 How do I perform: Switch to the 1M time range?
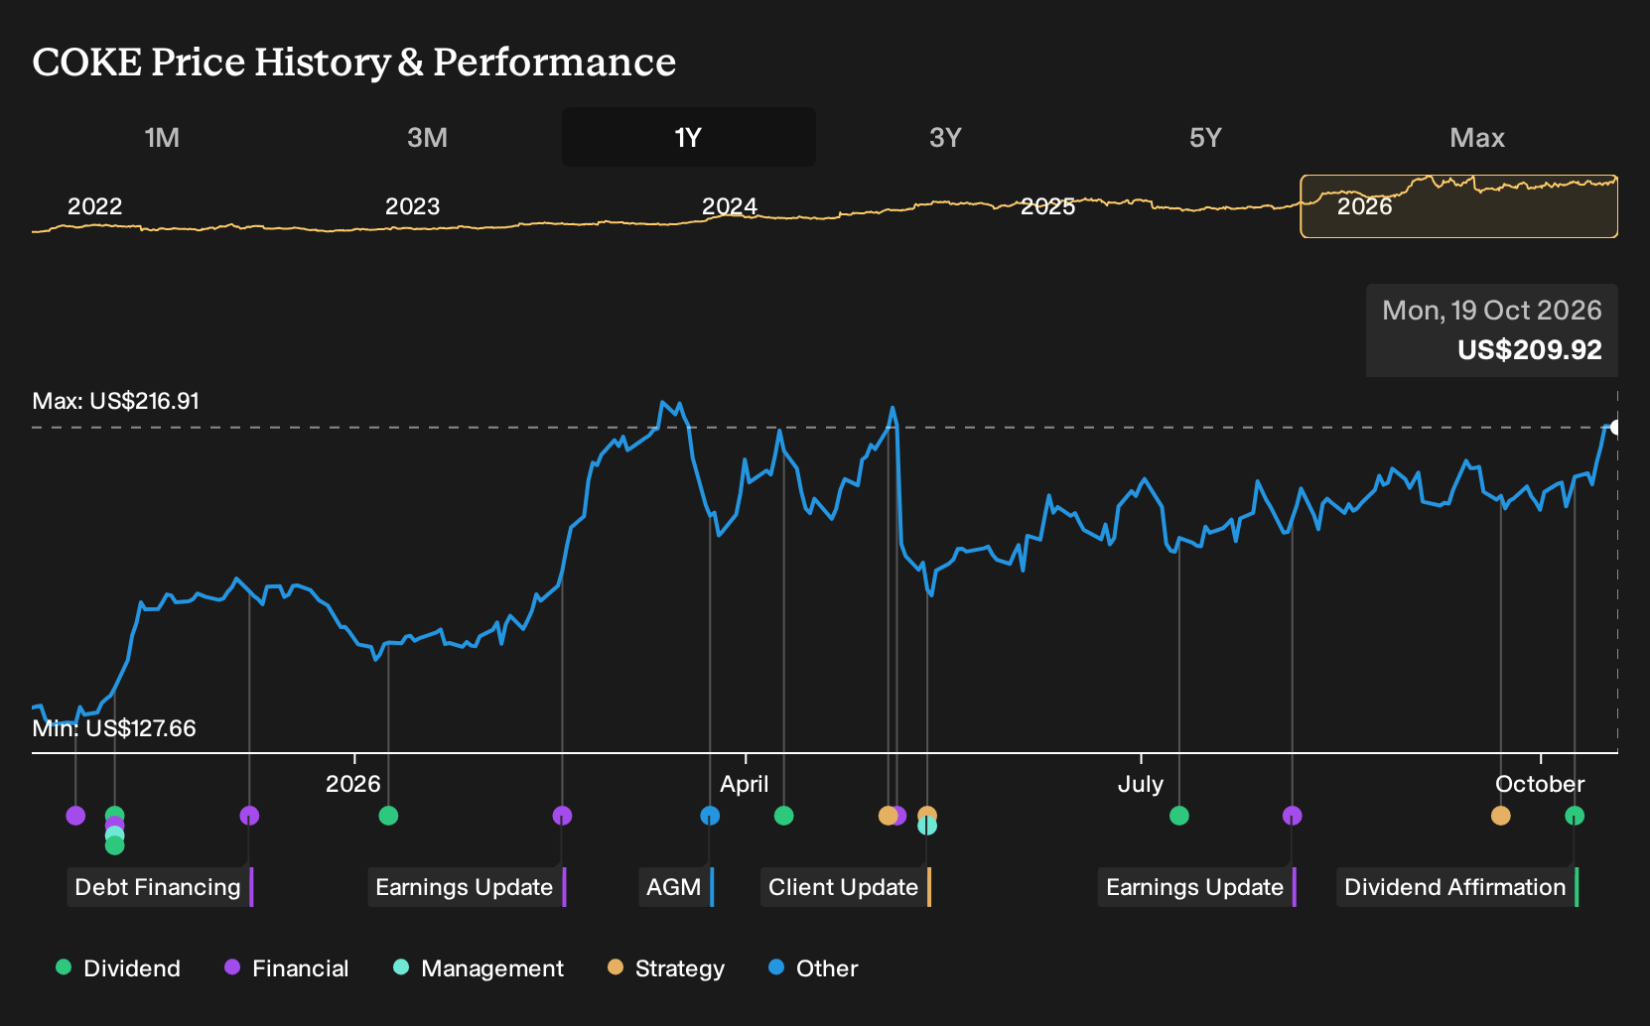click(162, 137)
